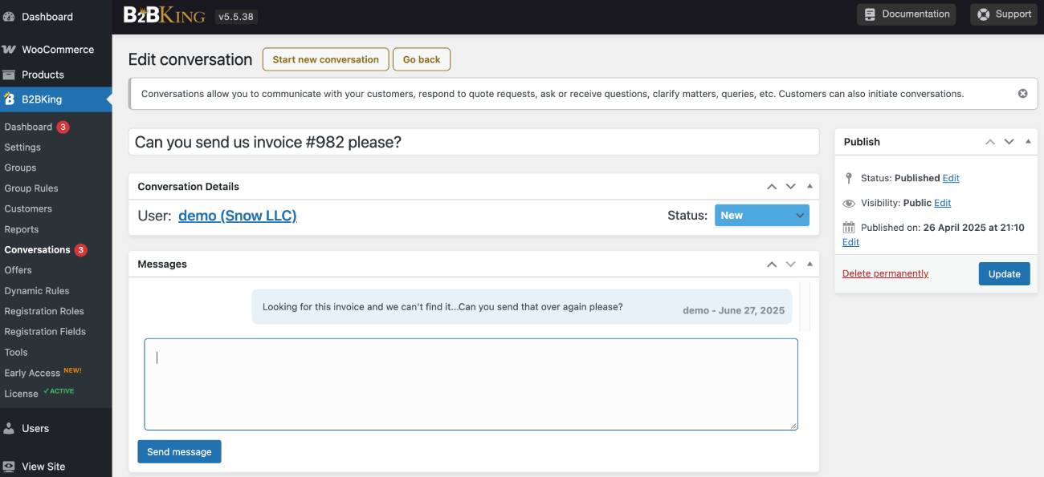Open Dynamic Rules page

click(x=37, y=291)
